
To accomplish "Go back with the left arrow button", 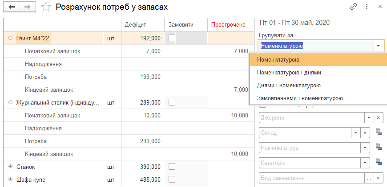I will (x=12, y=7).
